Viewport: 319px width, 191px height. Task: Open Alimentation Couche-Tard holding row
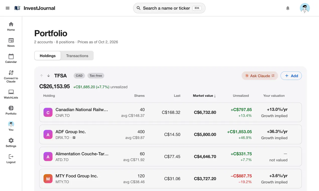(x=171, y=157)
